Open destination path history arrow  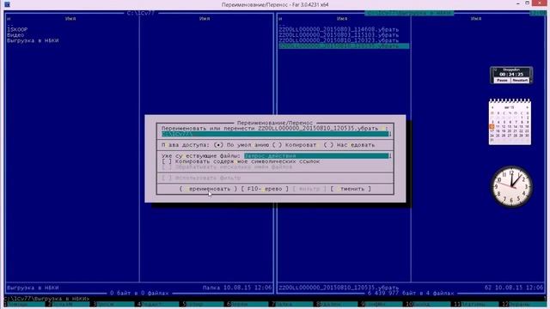390,134
